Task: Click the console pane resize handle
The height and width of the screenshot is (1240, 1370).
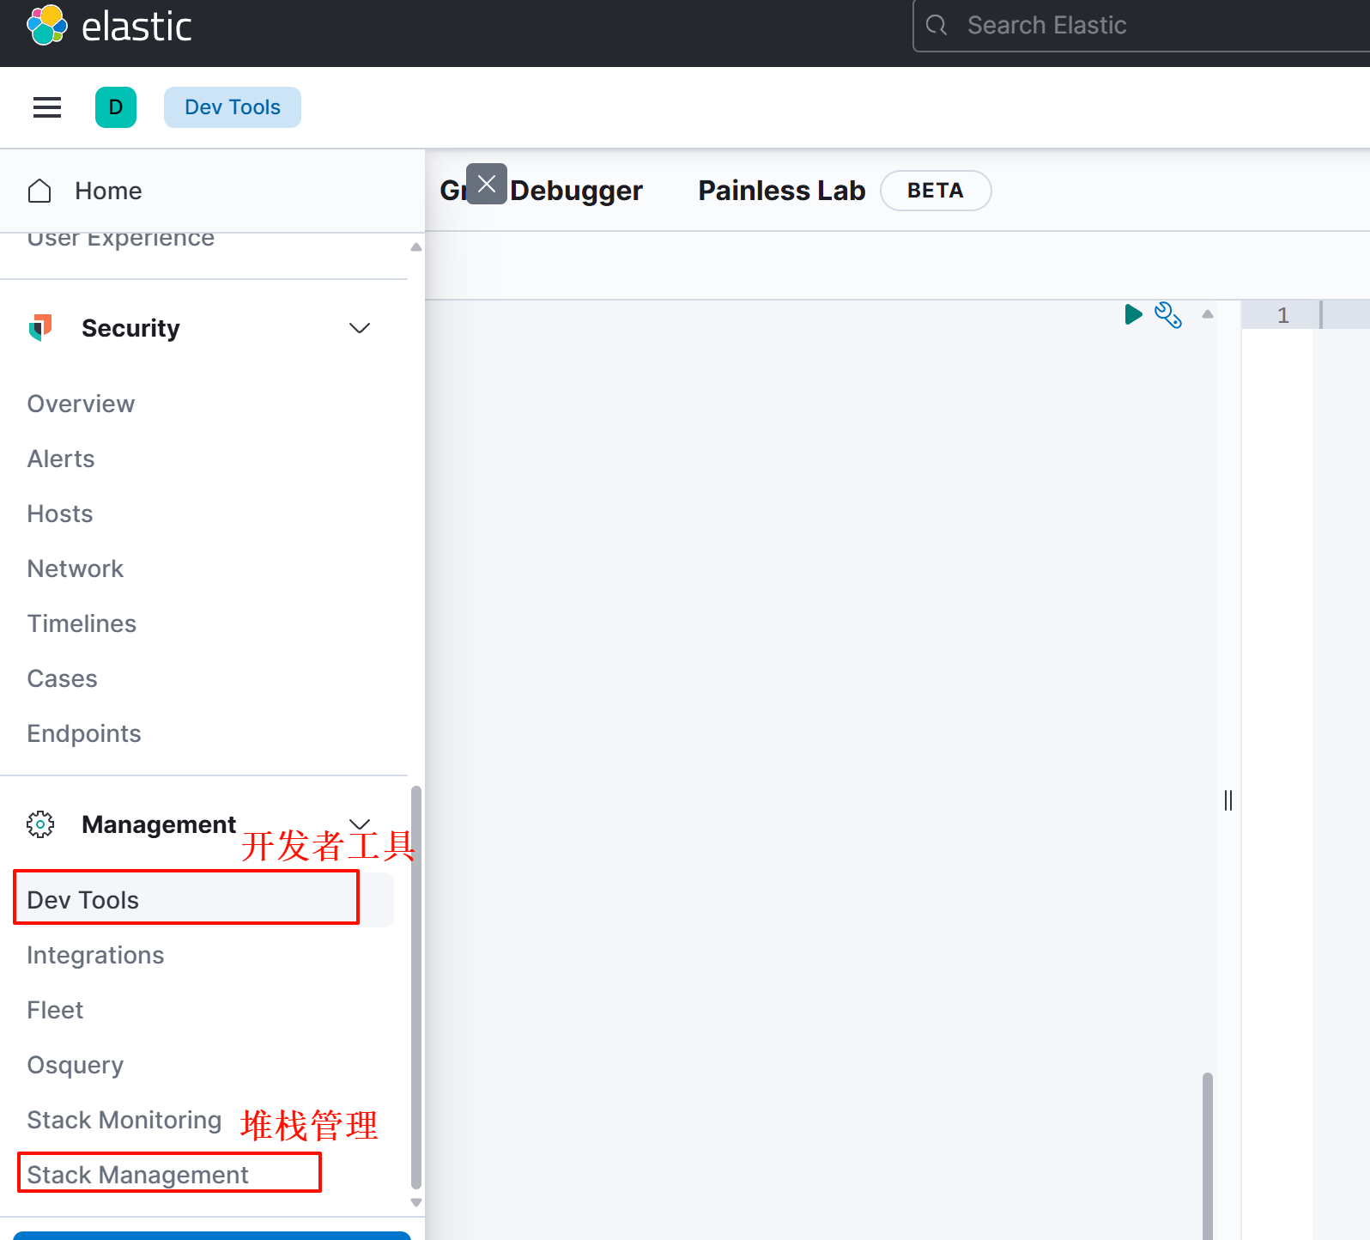Action: click(1228, 800)
